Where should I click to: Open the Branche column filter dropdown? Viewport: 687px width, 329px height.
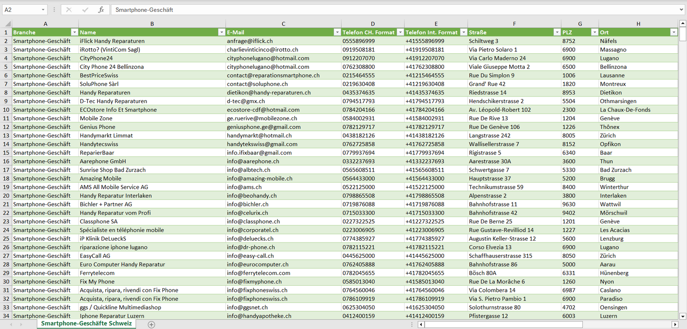tap(74, 32)
